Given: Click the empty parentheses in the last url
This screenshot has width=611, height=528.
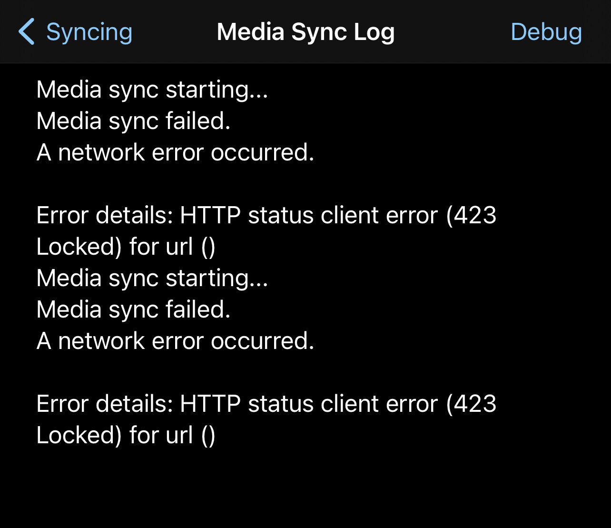Looking at the screenshot, I should click(208, 436).
